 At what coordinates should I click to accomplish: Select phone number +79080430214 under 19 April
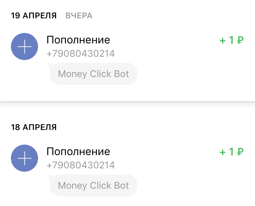pos(81,54)
